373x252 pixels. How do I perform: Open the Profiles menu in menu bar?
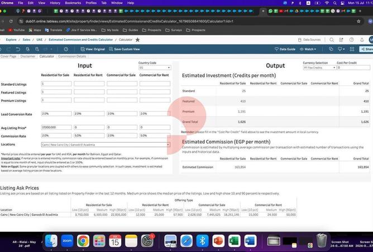click(x=91, y=3)
